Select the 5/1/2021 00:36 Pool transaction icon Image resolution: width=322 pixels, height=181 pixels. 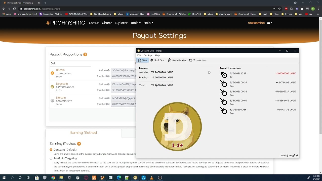click(x=224, y=111)
